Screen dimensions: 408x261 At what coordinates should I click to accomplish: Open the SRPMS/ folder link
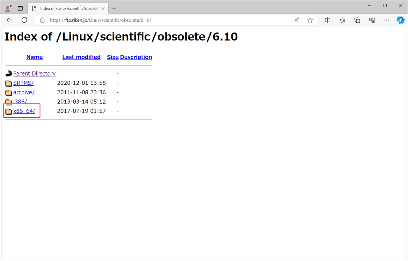tap(23, 83)
